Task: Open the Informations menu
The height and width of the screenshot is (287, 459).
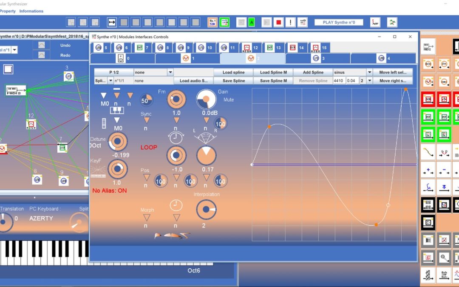Action: coord(31,11)
